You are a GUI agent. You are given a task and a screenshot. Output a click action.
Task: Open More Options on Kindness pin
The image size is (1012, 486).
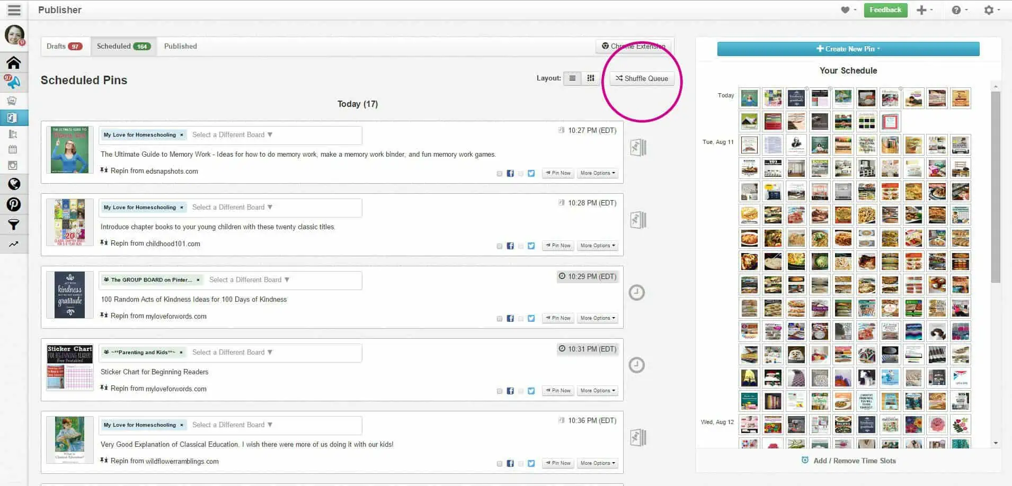(598, 318)
